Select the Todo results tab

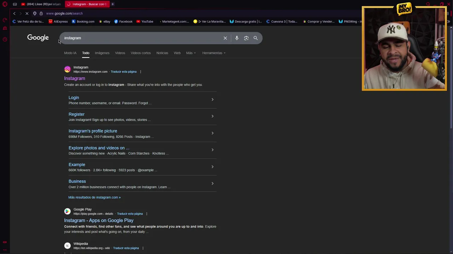tap(86, 53)
